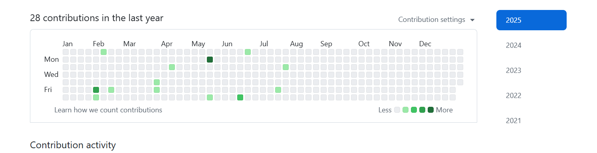Open the Contribution settings dropdown
This screenshot has height=153, width=597.
pyautogui.click(x=436, y=20)
